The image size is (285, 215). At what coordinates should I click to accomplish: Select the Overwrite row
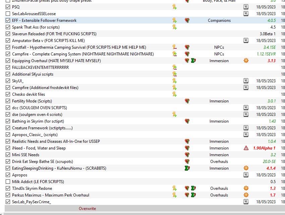tap(145, 208)
